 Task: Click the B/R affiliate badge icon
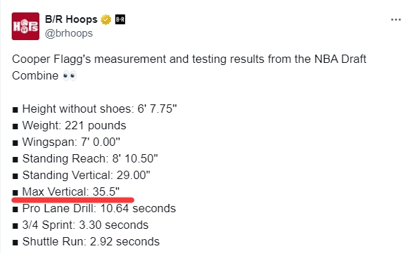tap(120, 20)
